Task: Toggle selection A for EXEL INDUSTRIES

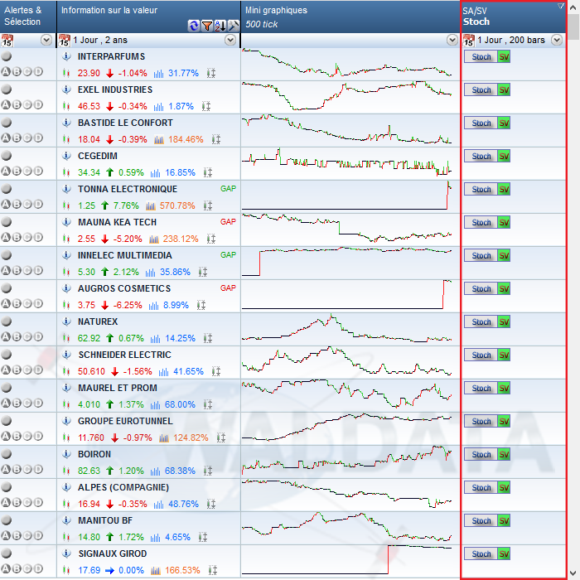Action: 6,104
